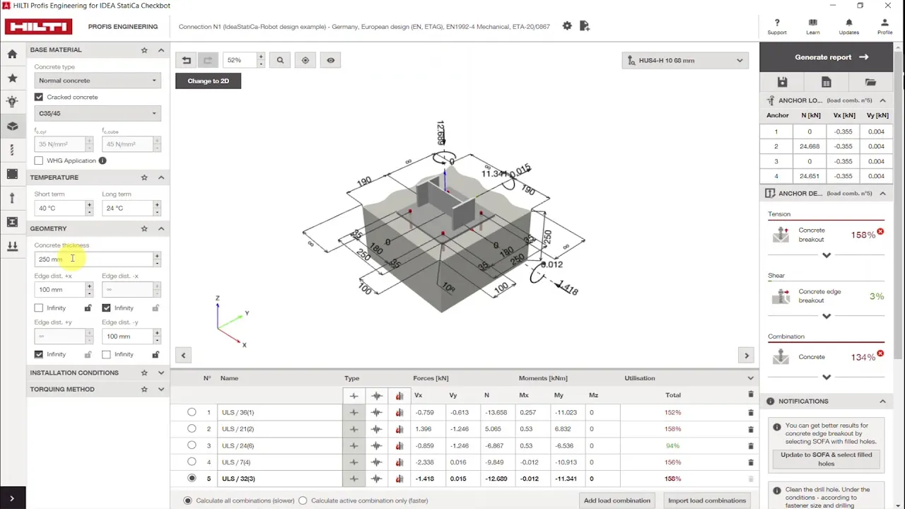905x509 pixels.
Task: Expand the Installation Conditions section
Action: [x=98, y=373]
